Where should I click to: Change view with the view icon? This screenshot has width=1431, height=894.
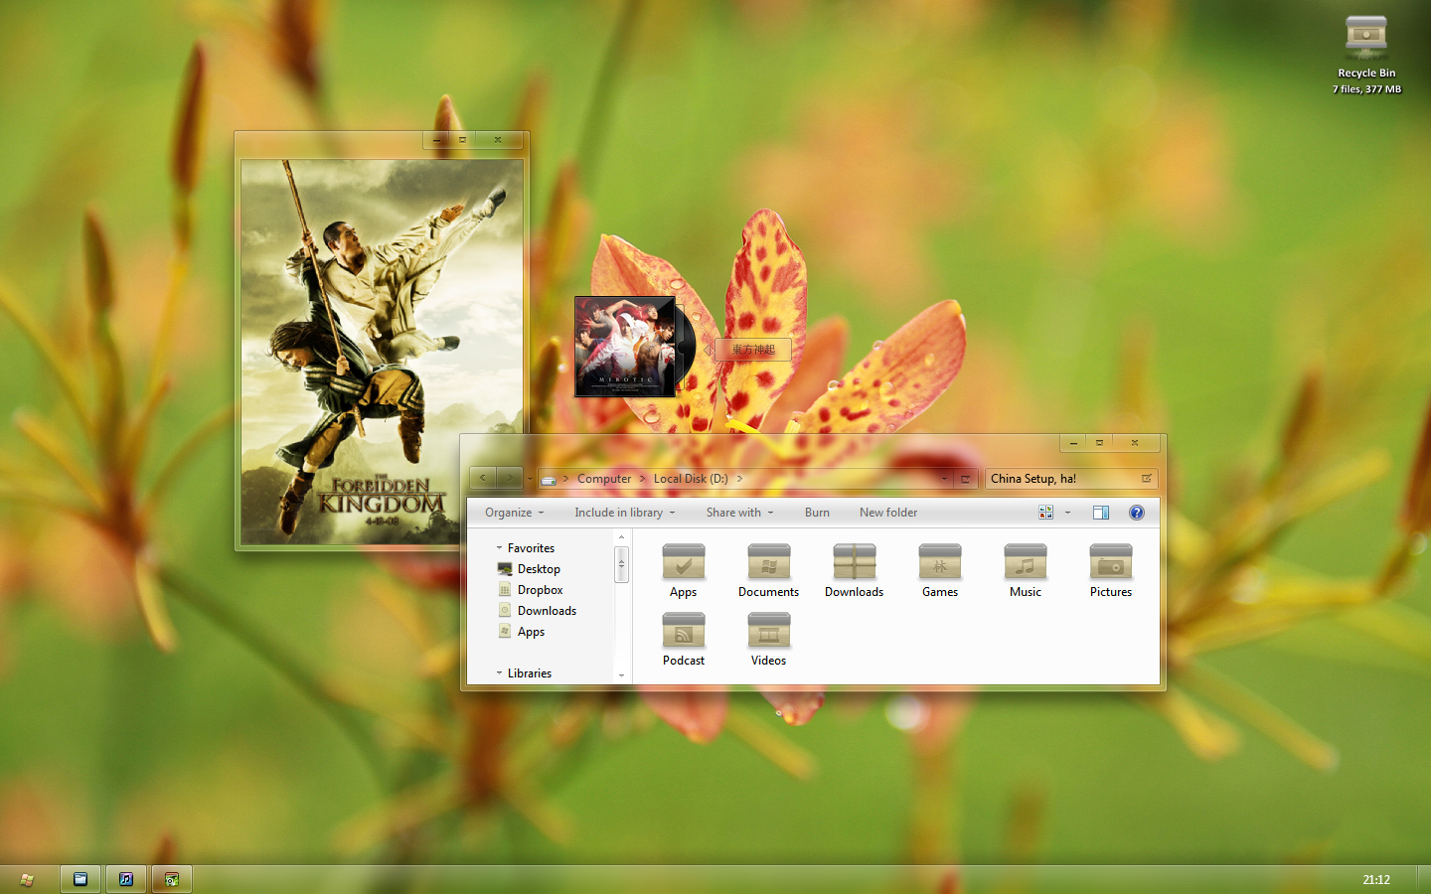coord(1045,513)
